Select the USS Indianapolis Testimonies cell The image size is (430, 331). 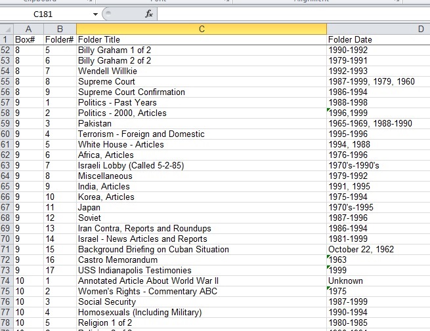tap(202, 270)
